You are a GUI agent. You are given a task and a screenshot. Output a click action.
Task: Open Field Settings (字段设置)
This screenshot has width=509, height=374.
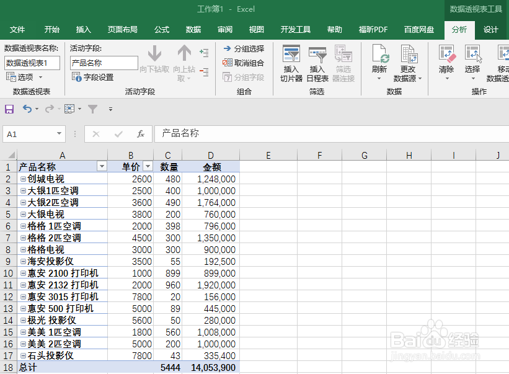click(93, 78)
